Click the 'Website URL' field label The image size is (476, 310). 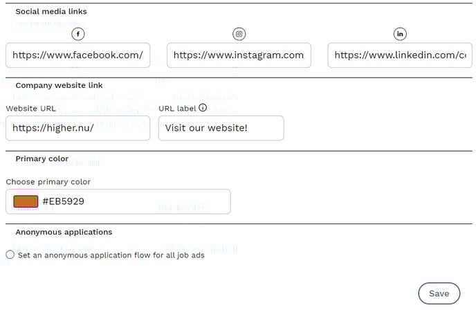pos(31,109)
